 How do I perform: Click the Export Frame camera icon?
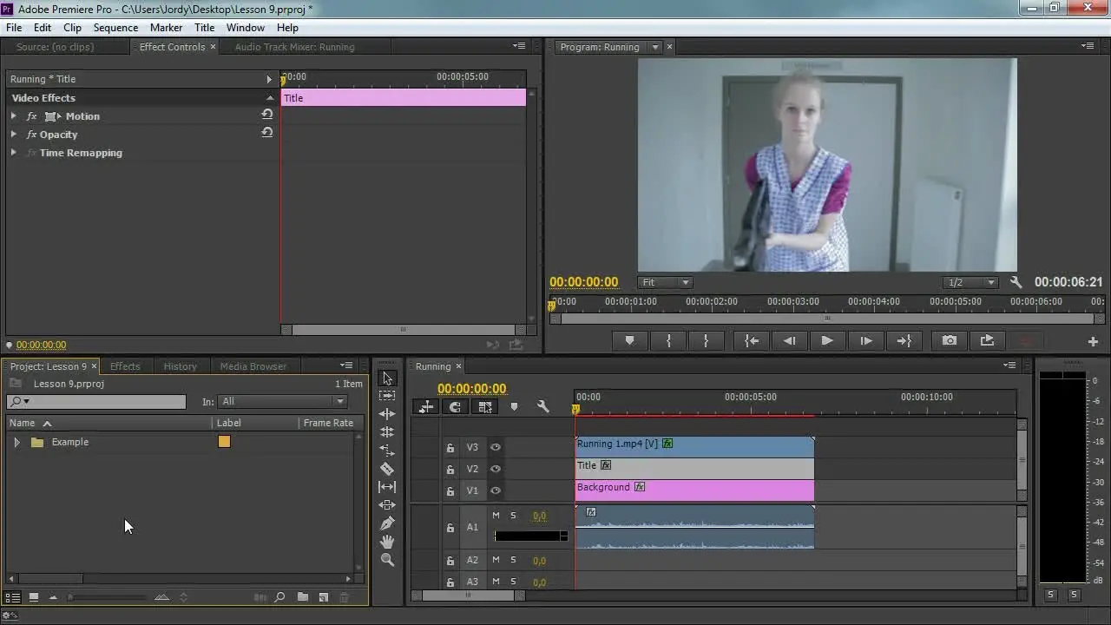pos(950,341)
